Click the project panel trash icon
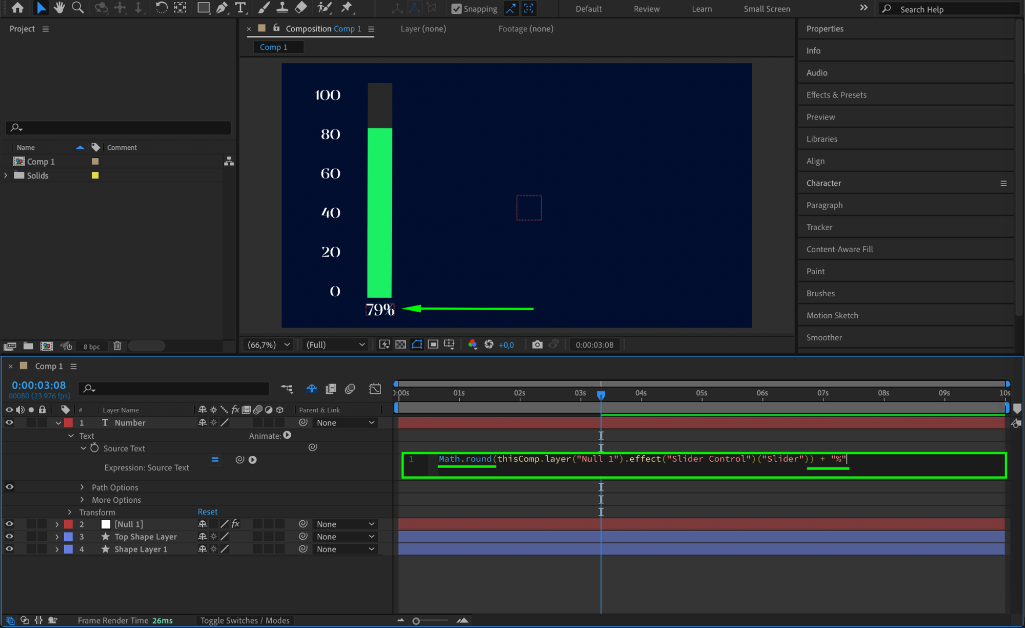Screen dimensions: 1025x628 (117, 346)
